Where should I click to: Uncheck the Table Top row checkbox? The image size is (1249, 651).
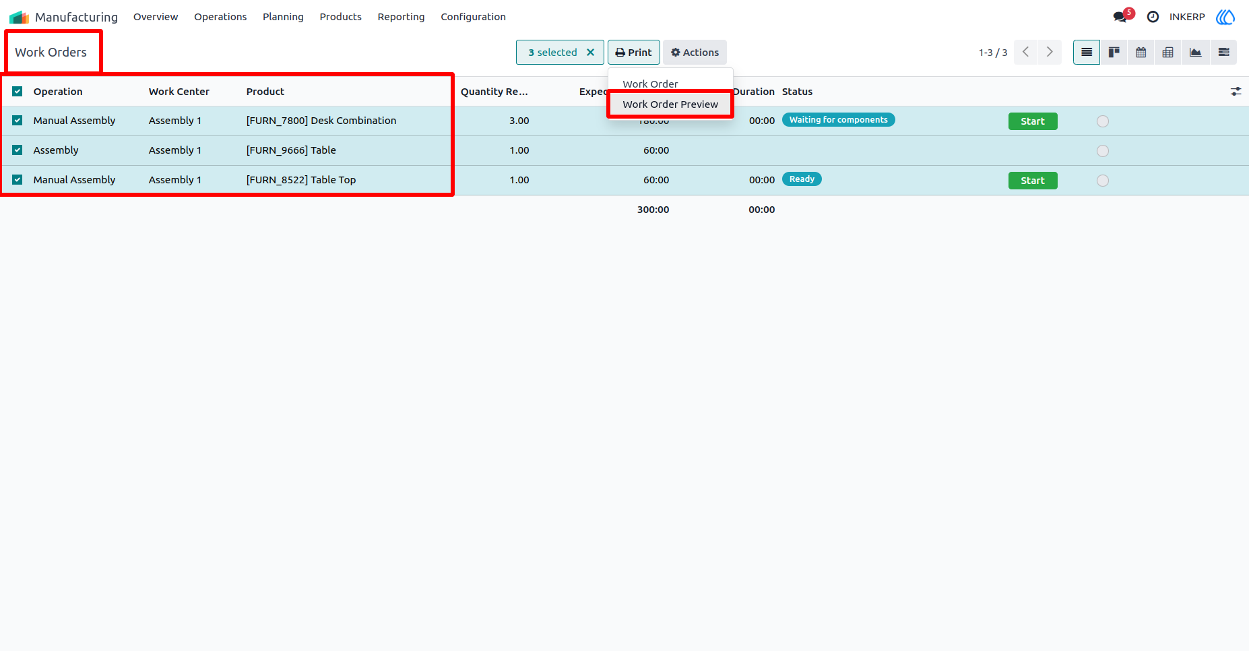click(18, 180)
